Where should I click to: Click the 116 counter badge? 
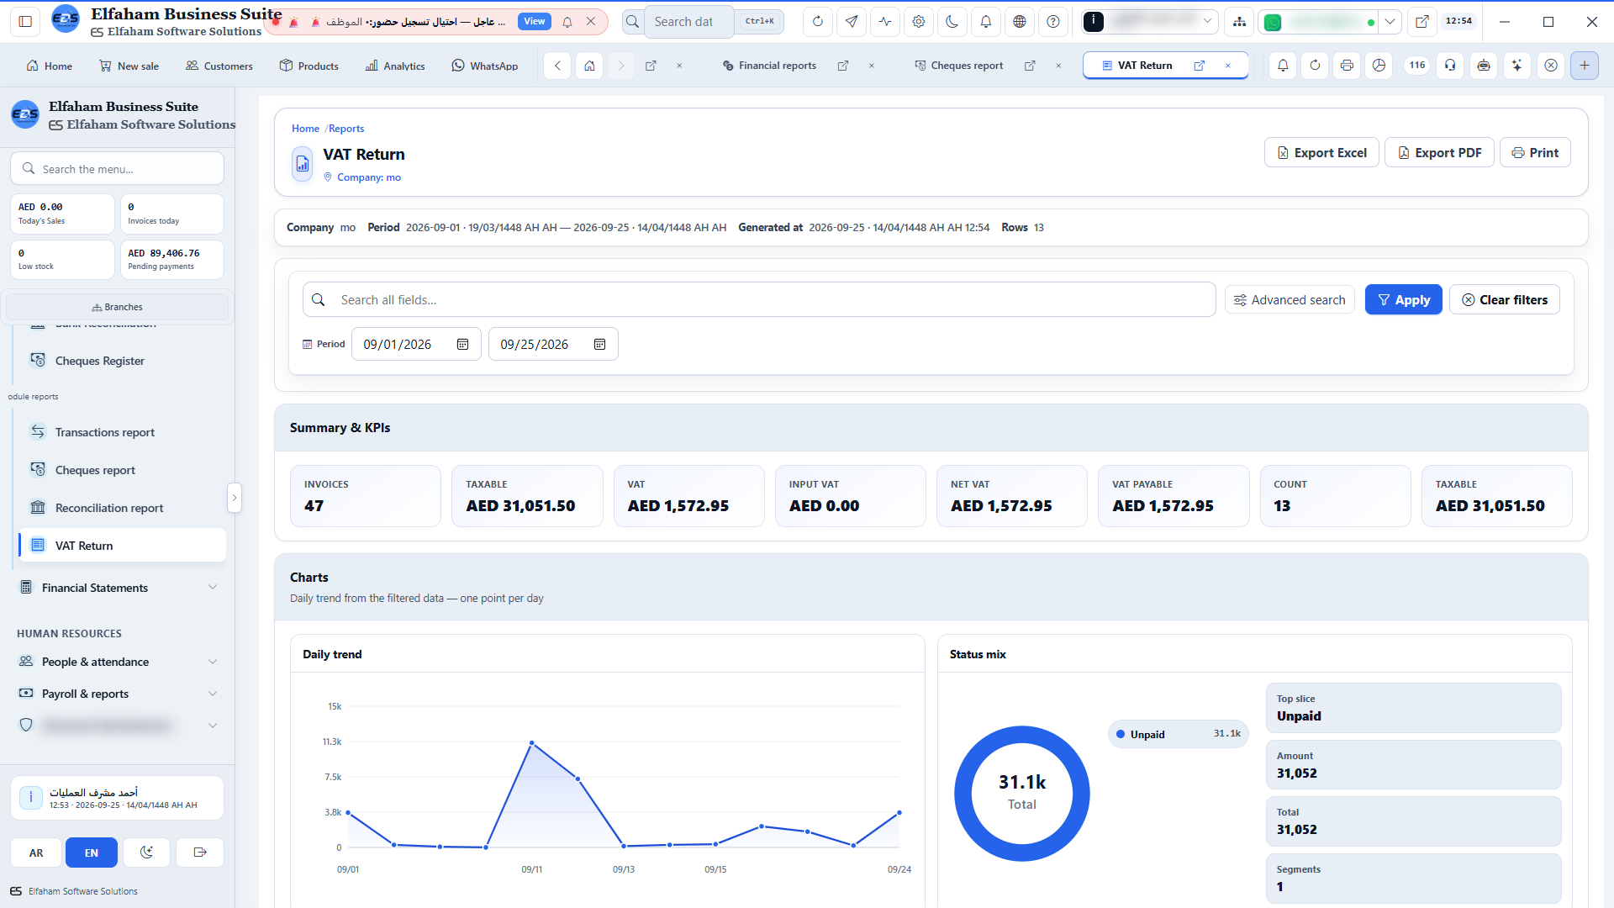pos(1417,66)
